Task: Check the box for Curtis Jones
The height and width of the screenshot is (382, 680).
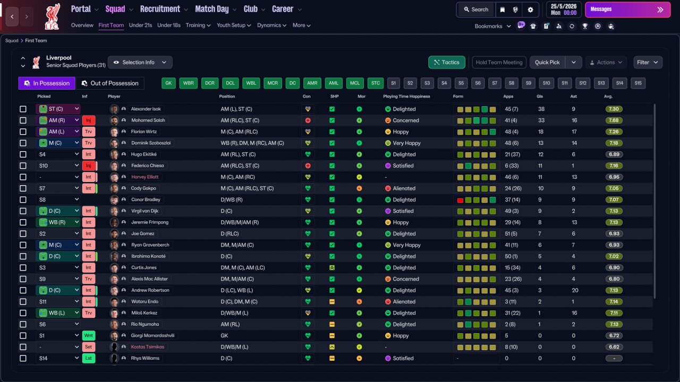Action: click(23, 268)
